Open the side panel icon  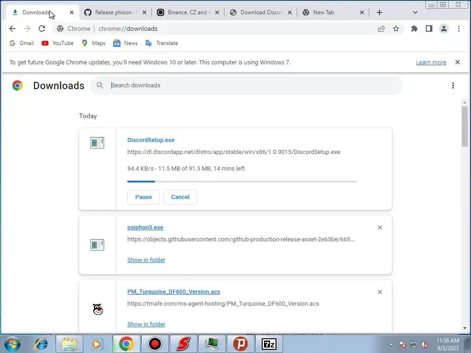point(429,28)
